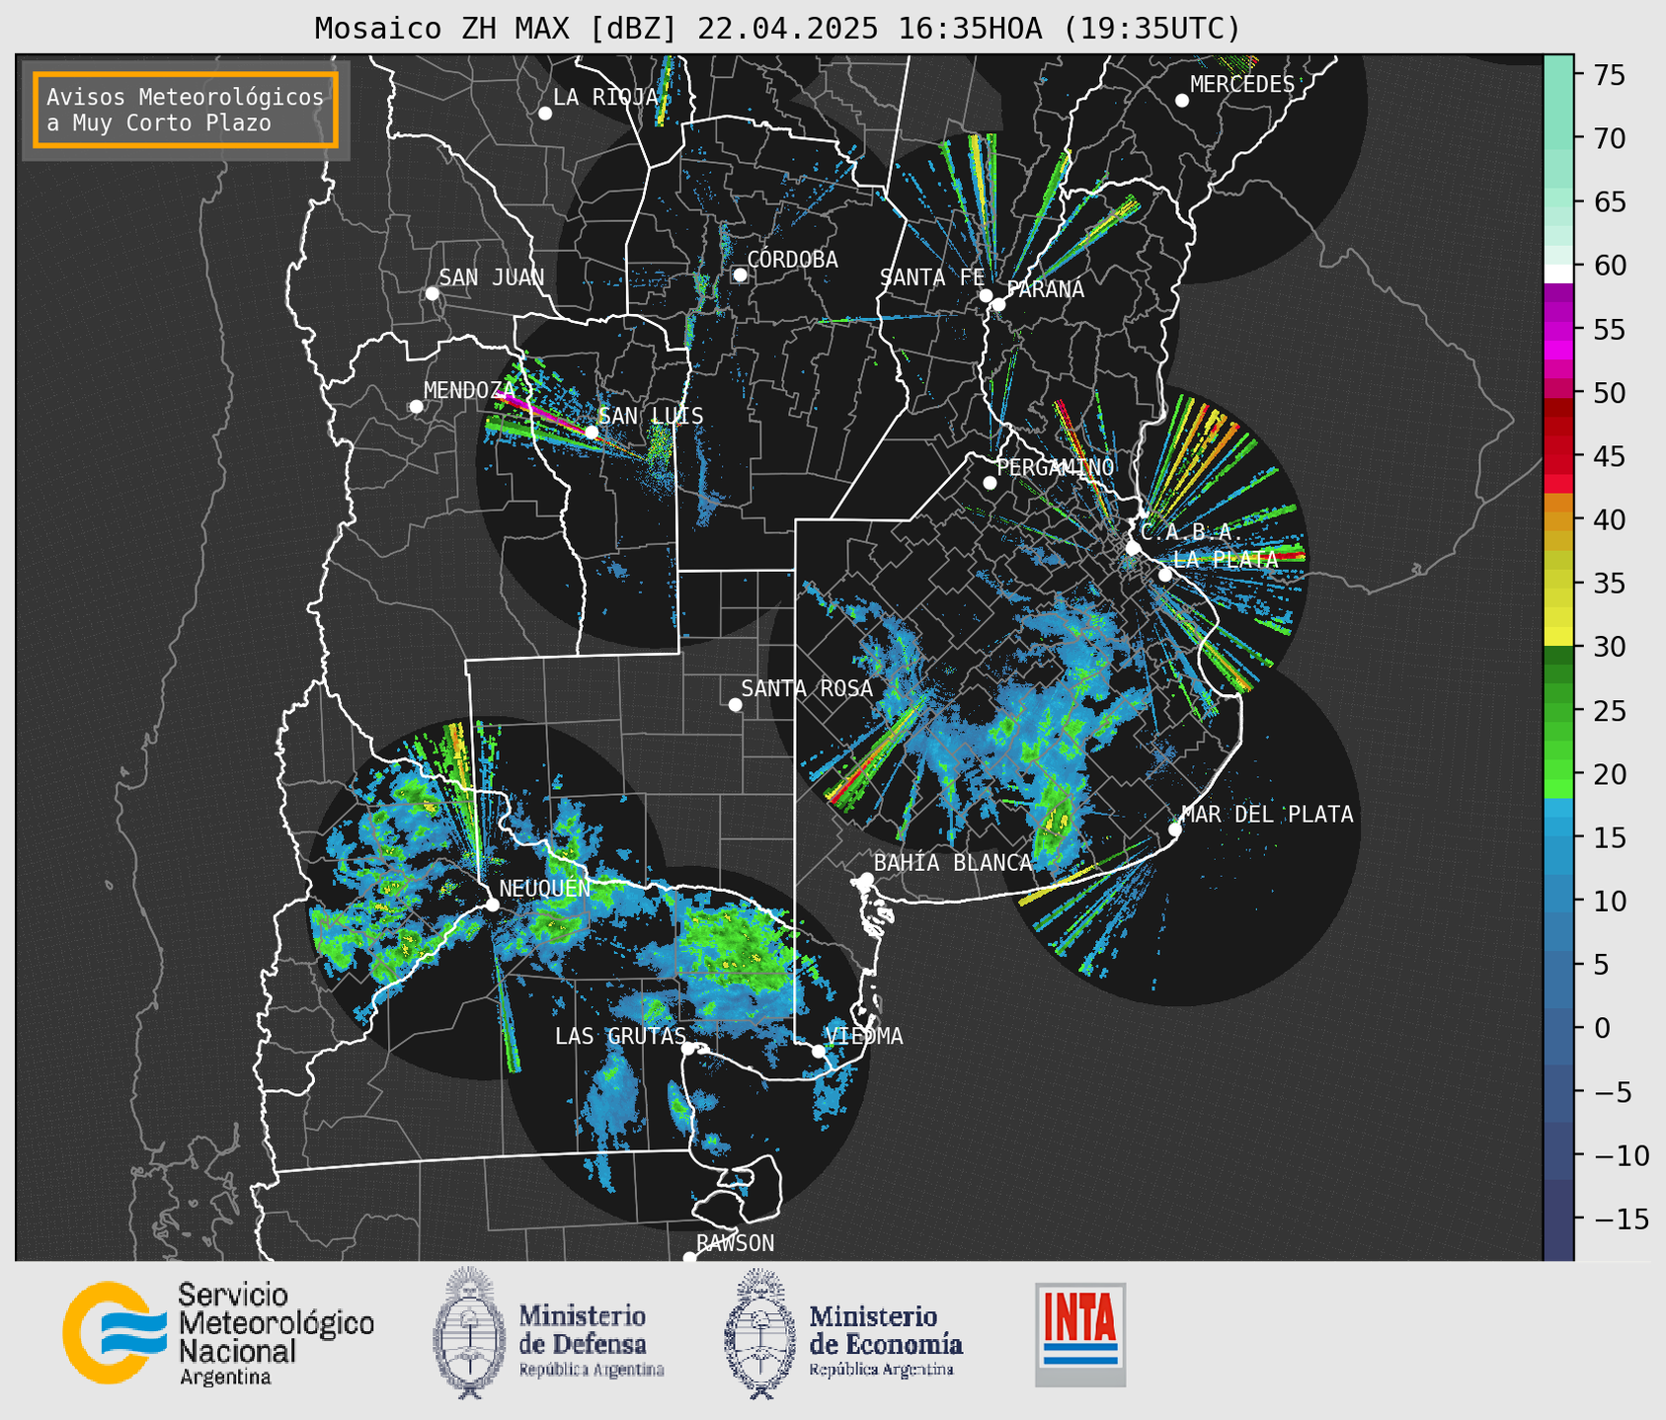Select the NEUQUÉN city marker
Image resolution: width=1666 pixels, height=1420 pixels.
pos(492,905)
